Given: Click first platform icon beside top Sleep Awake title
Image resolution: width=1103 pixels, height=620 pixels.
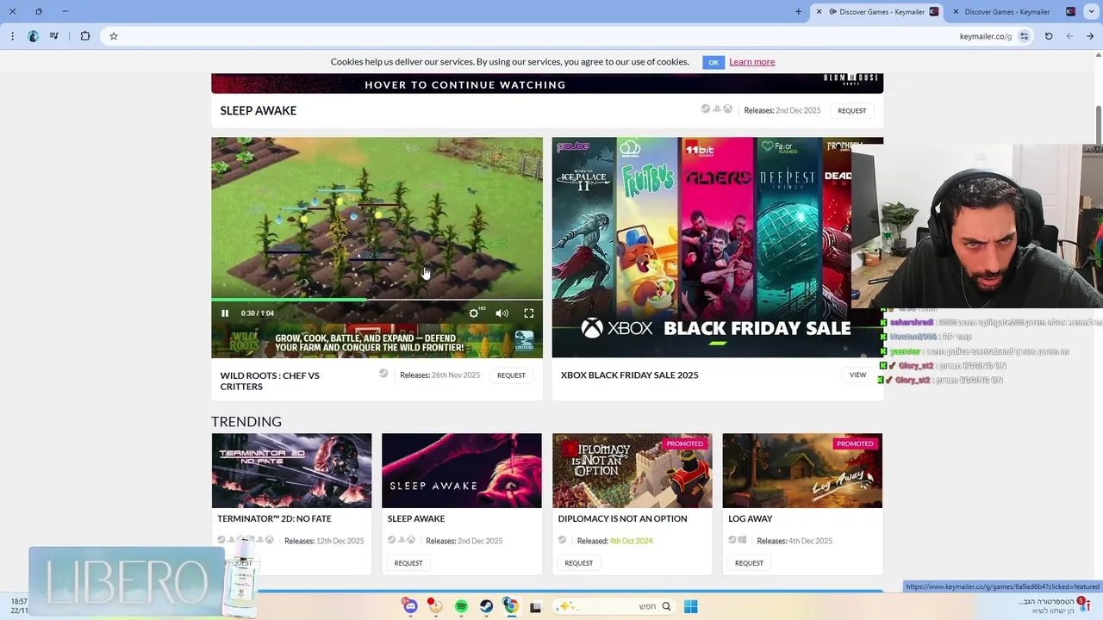Looking at the screenshot, I should [x=705, y=109].
